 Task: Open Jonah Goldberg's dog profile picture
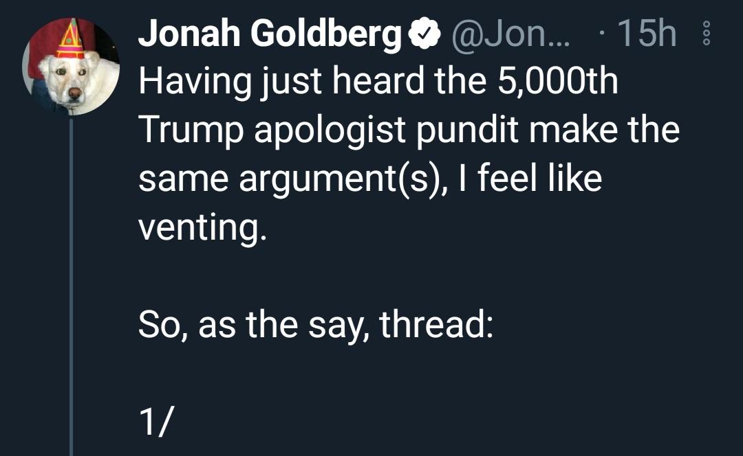click(71, 67)
